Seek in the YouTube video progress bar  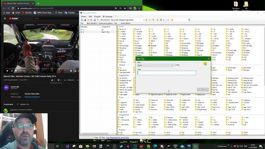[41, 69]
